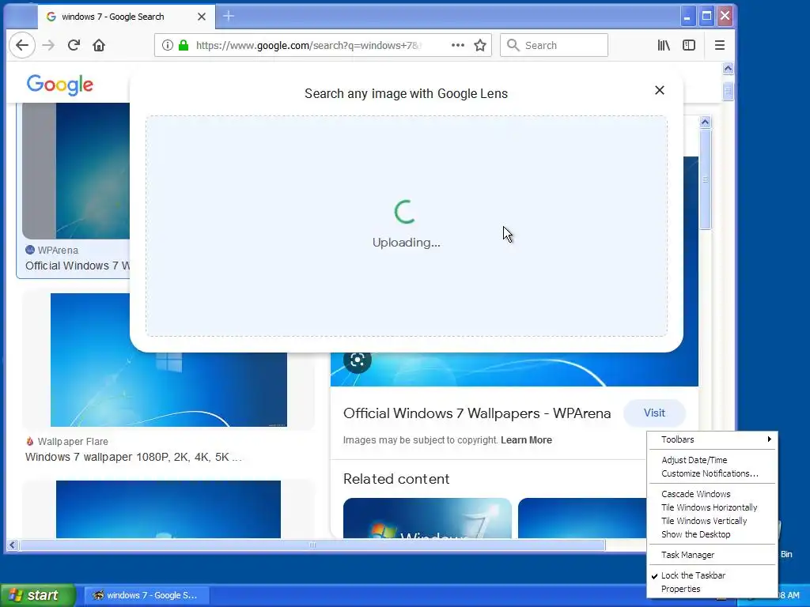Show sidebars icon in Firefox toolbar
Viewport: 810px width, 607px height.
point(689,45)
